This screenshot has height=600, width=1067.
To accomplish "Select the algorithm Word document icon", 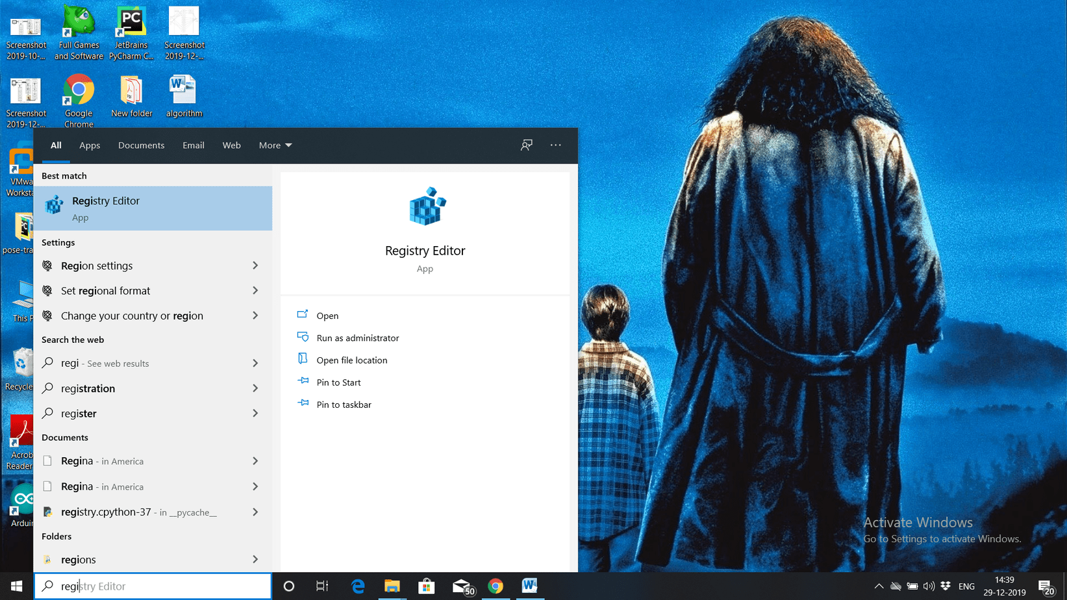I will (184, 97).
